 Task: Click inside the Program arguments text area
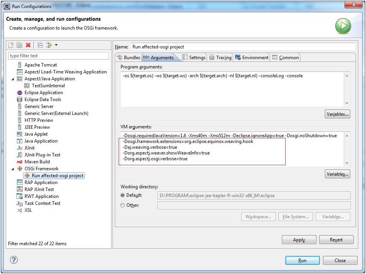coord(232,90)
